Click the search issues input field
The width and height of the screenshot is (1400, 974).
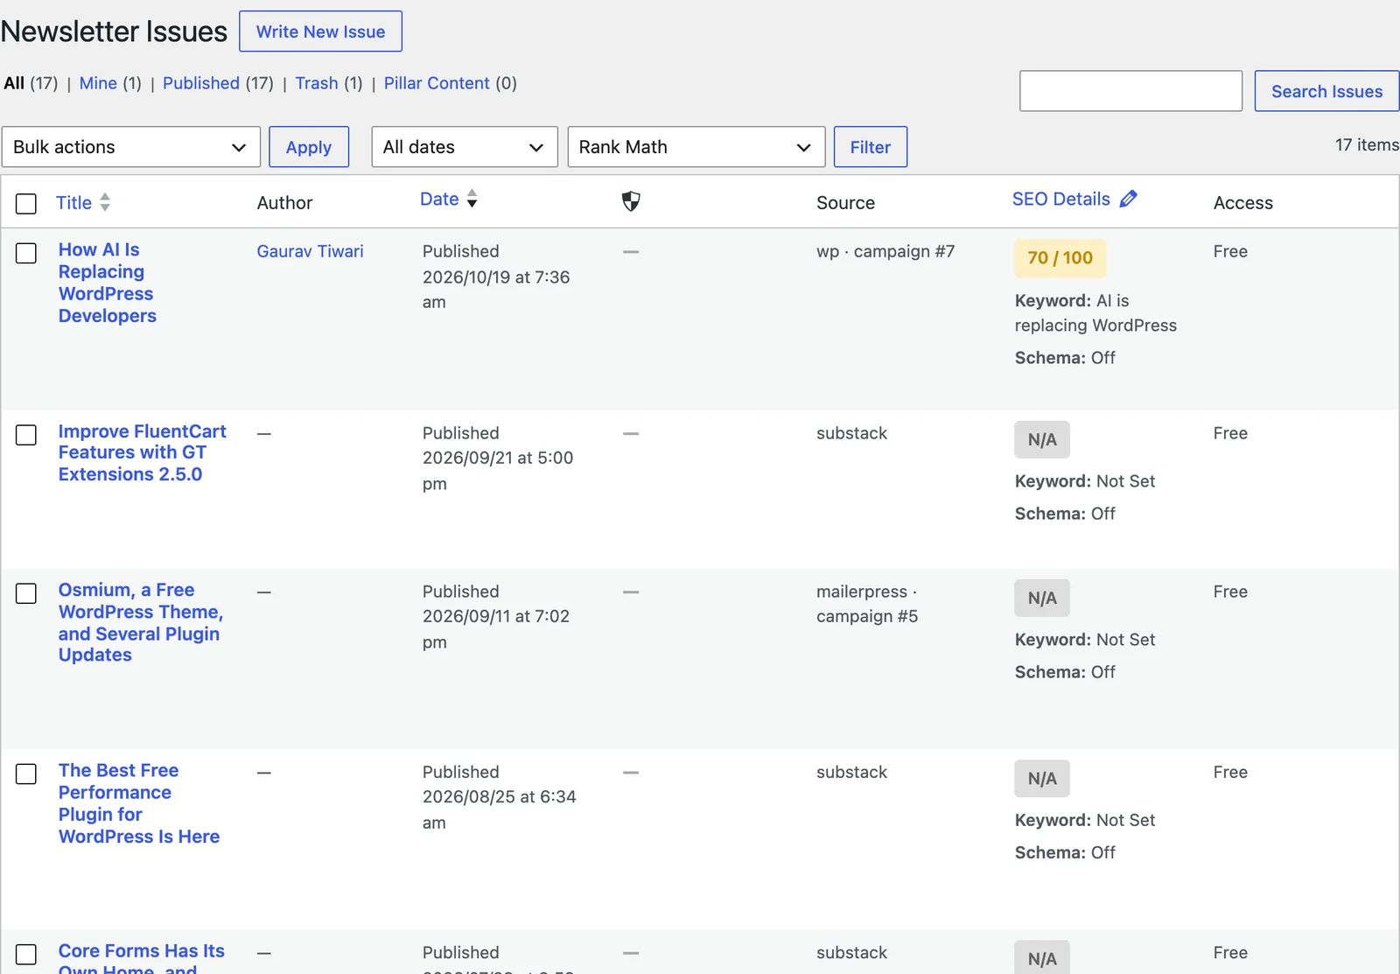1130,91
